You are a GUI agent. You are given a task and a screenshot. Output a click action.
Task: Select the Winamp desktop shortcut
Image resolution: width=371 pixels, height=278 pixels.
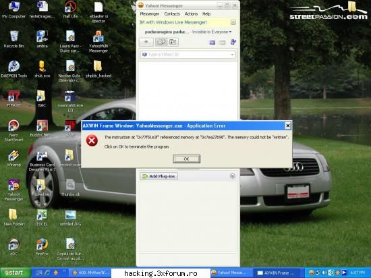click(x=14, y=158)
